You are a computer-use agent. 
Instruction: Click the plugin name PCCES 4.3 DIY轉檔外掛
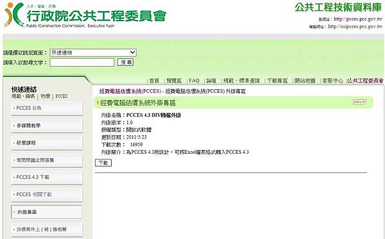click(154, 115)
